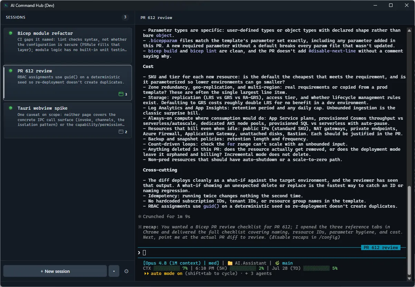Click the .bicepparam code text
This screenshot has height=287, width=415.
pyautogui.click(x=163, y=41)
